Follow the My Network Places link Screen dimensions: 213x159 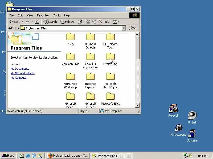(x=22, y=73)
